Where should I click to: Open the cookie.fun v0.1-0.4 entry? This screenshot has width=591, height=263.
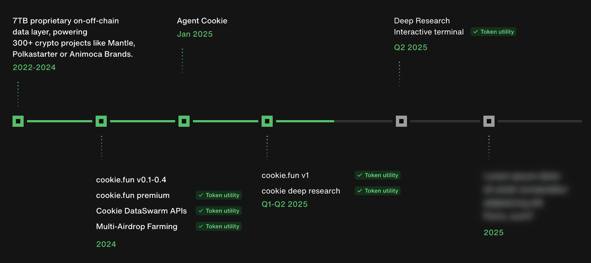[131, 180]
